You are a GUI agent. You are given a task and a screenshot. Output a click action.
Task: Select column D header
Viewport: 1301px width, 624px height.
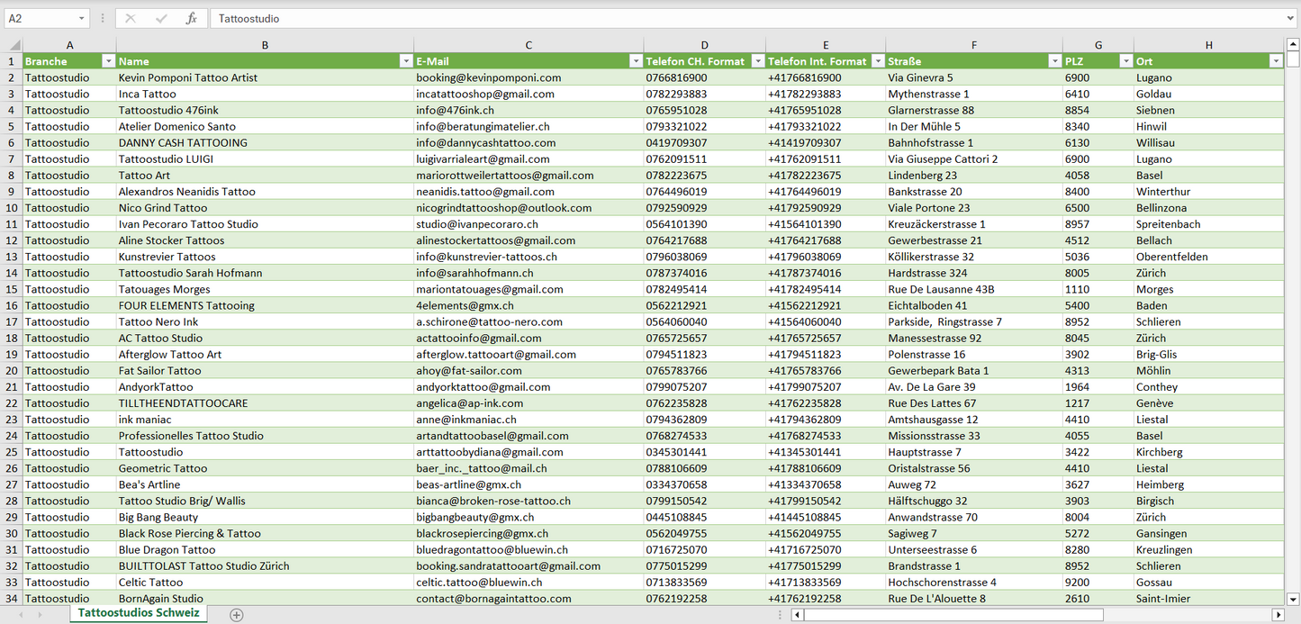pos(704,45)
